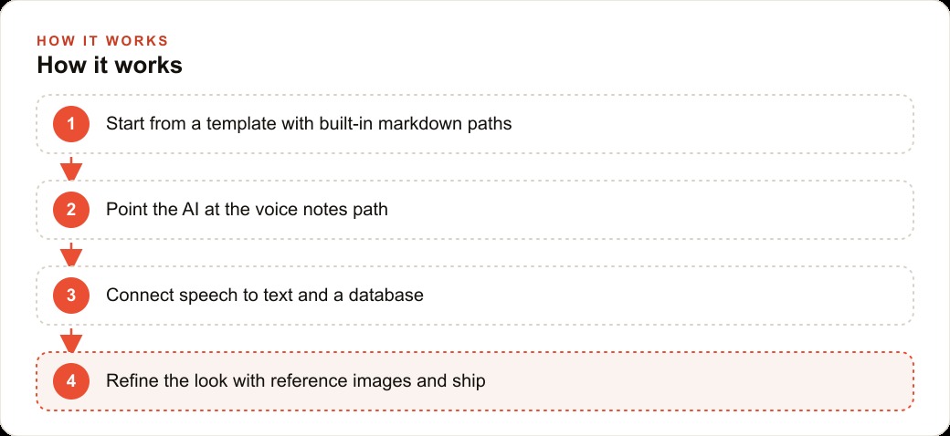Click the bold 'How it works' heading

point(110,65)
